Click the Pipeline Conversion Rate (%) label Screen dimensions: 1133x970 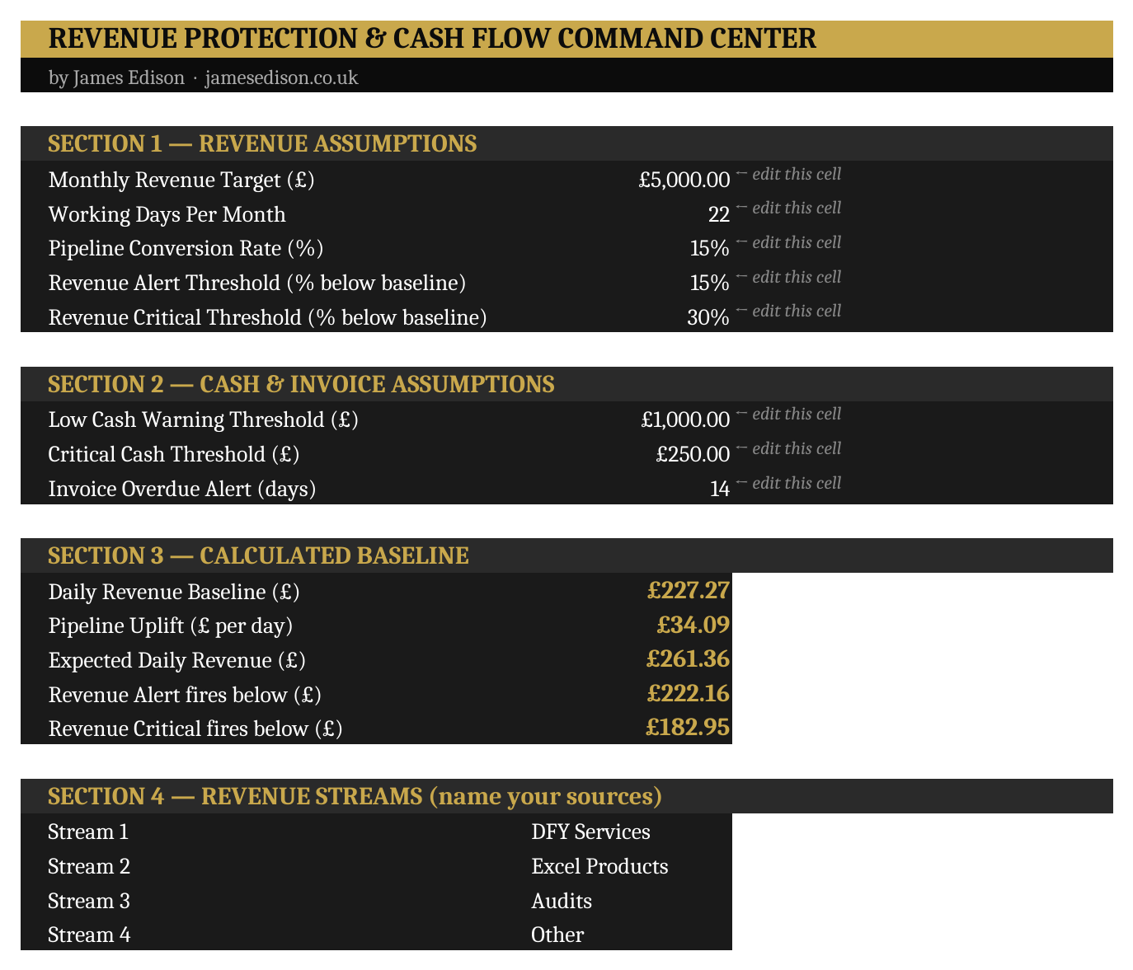[x=186, y=249]
